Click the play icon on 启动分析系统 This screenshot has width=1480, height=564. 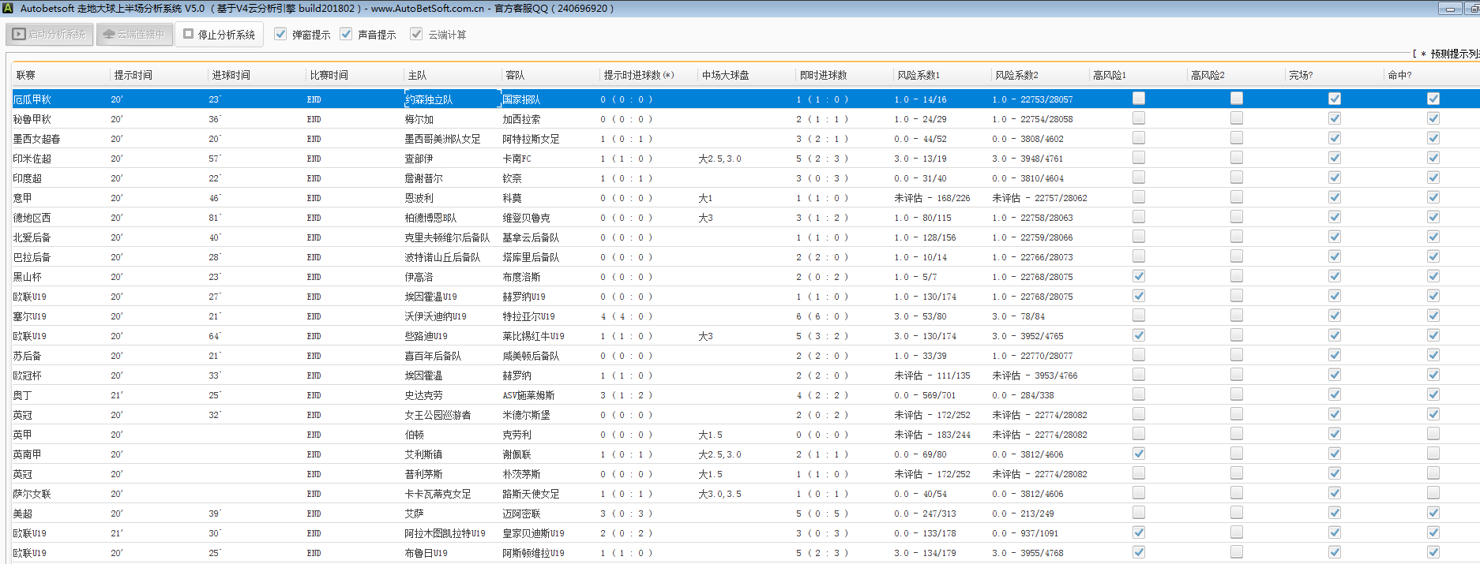coord(19,35)
